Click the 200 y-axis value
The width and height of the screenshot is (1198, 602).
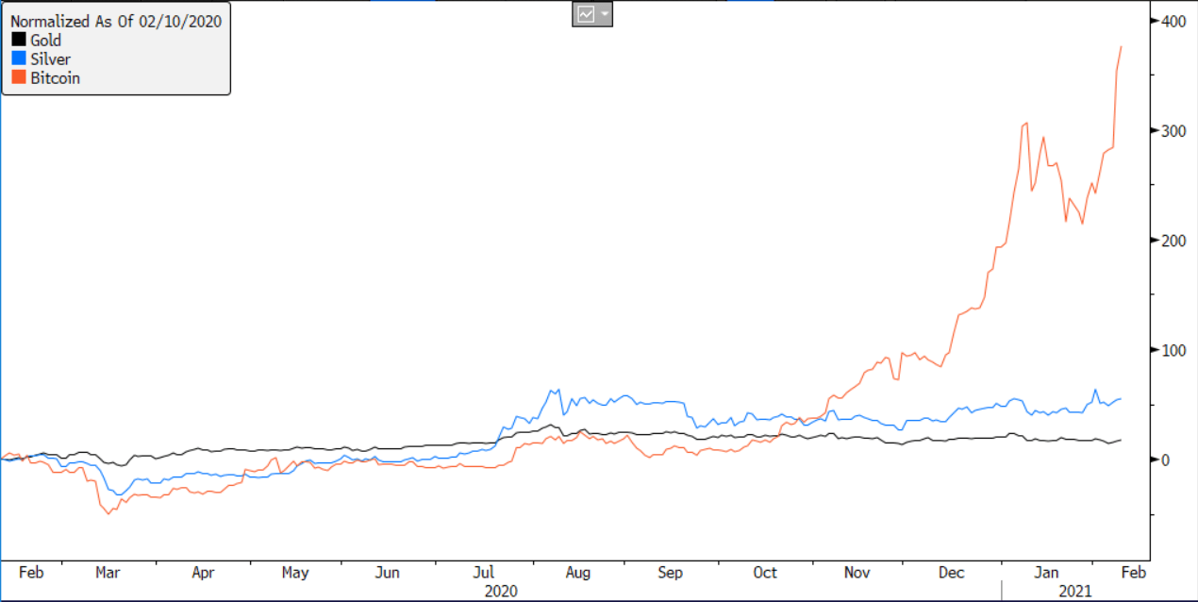tap(1173, 240)
